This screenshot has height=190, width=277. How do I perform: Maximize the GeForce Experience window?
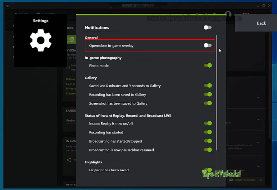[264, 6]
